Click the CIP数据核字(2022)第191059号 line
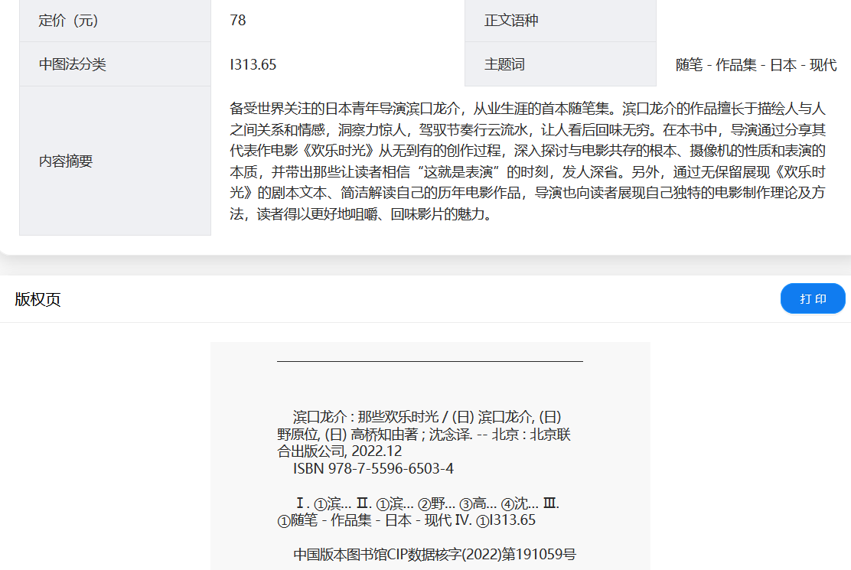 pyautogui.click(x=435, y=555)
